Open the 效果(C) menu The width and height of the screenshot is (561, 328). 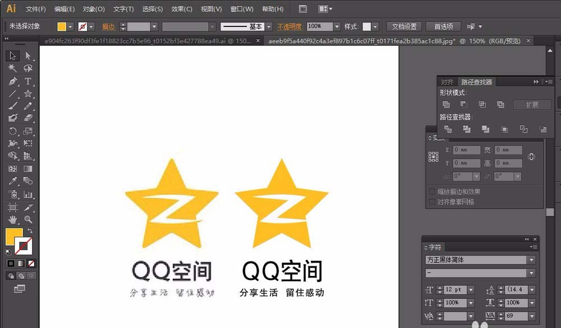click(182, 9)
